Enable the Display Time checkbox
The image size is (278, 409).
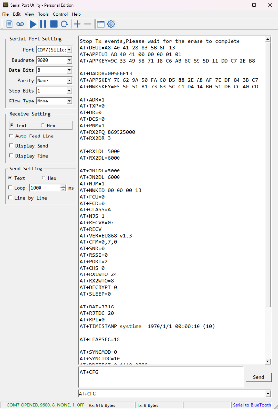[11, 156]
